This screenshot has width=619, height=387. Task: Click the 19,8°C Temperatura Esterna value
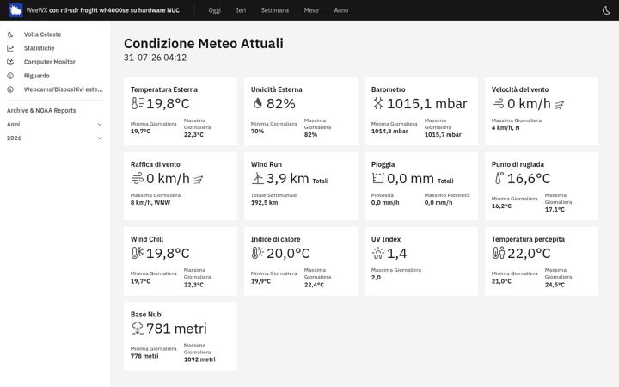(168, 104)
